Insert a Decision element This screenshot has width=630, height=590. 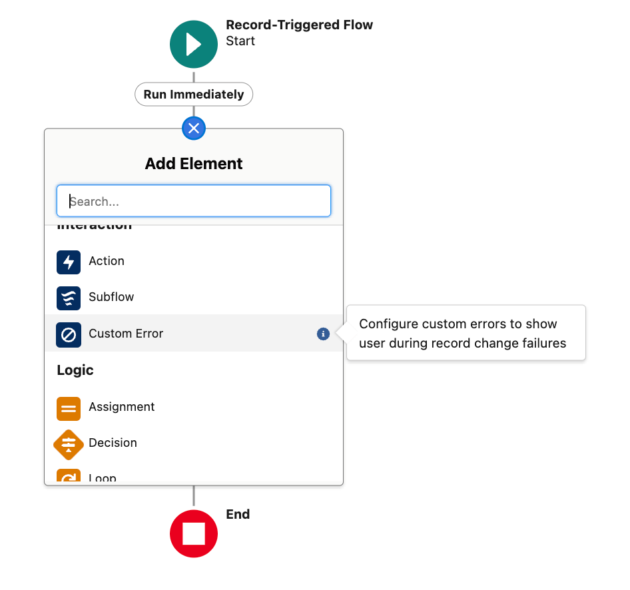click(x=113, y=443)
